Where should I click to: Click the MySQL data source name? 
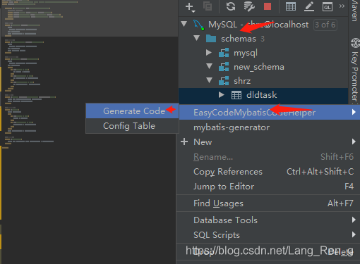click(x=258, y=25)
